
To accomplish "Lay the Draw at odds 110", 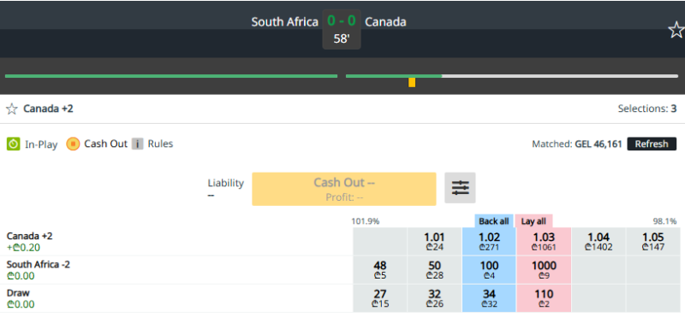I will click(544, 298).
